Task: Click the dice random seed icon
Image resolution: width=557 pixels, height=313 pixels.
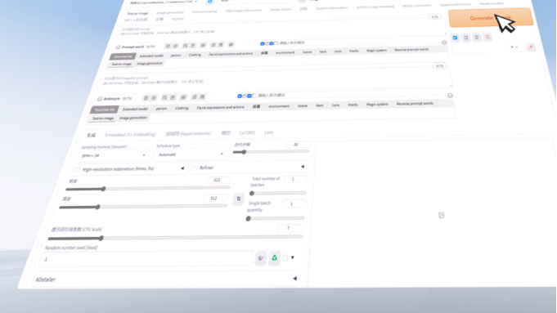Action: click(x=261, y=258)
